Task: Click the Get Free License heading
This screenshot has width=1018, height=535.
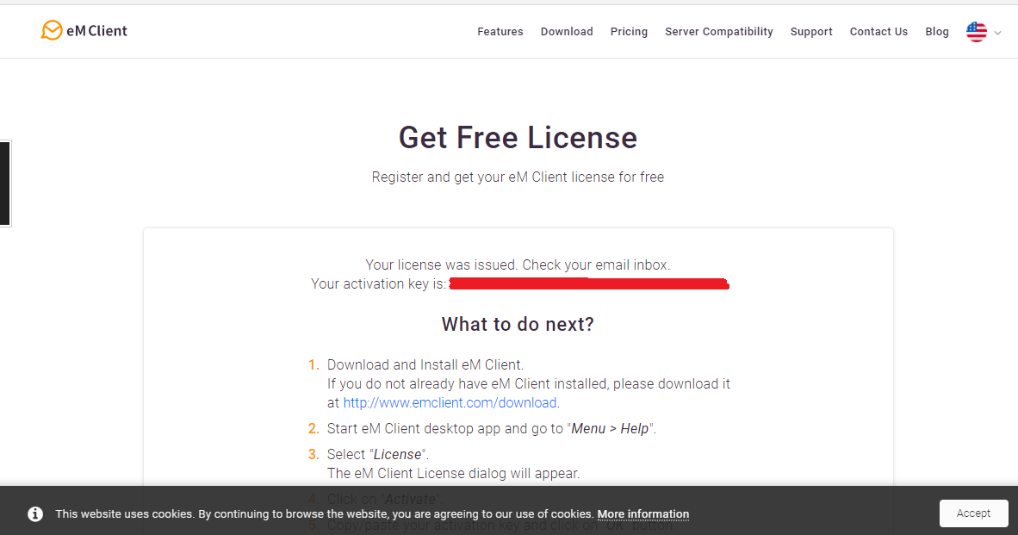Action: (518, 137)
